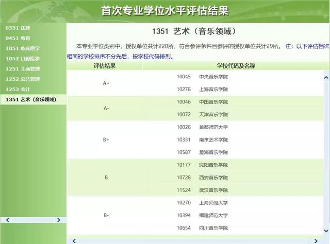Click the 学校代码及名称 column header

[x=236, y=66]
